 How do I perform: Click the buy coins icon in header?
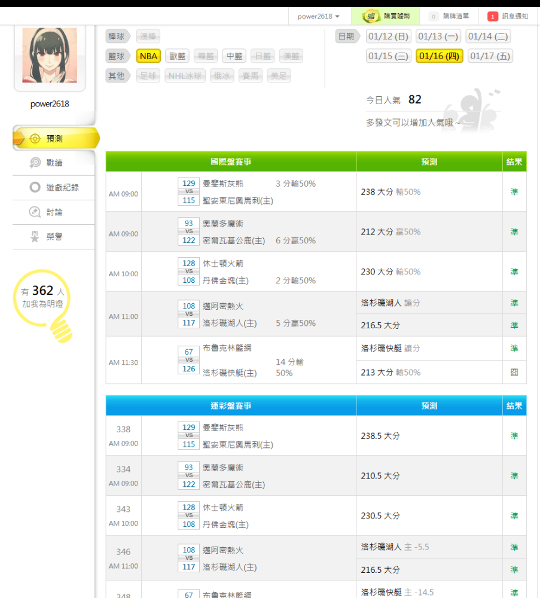(x=370, y=16)
